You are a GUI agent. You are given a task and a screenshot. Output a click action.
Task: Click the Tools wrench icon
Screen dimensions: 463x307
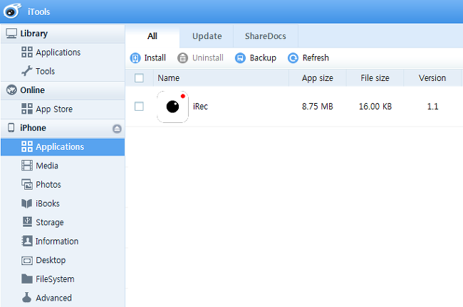coord(27,71)
